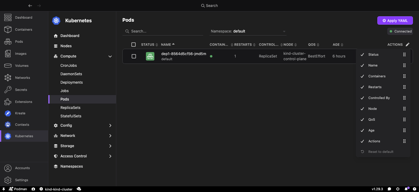Image resolution: width=419 pixels, height=192 pixels.
Task: Grab the Status column reorder handle
Action: point(404,54)
